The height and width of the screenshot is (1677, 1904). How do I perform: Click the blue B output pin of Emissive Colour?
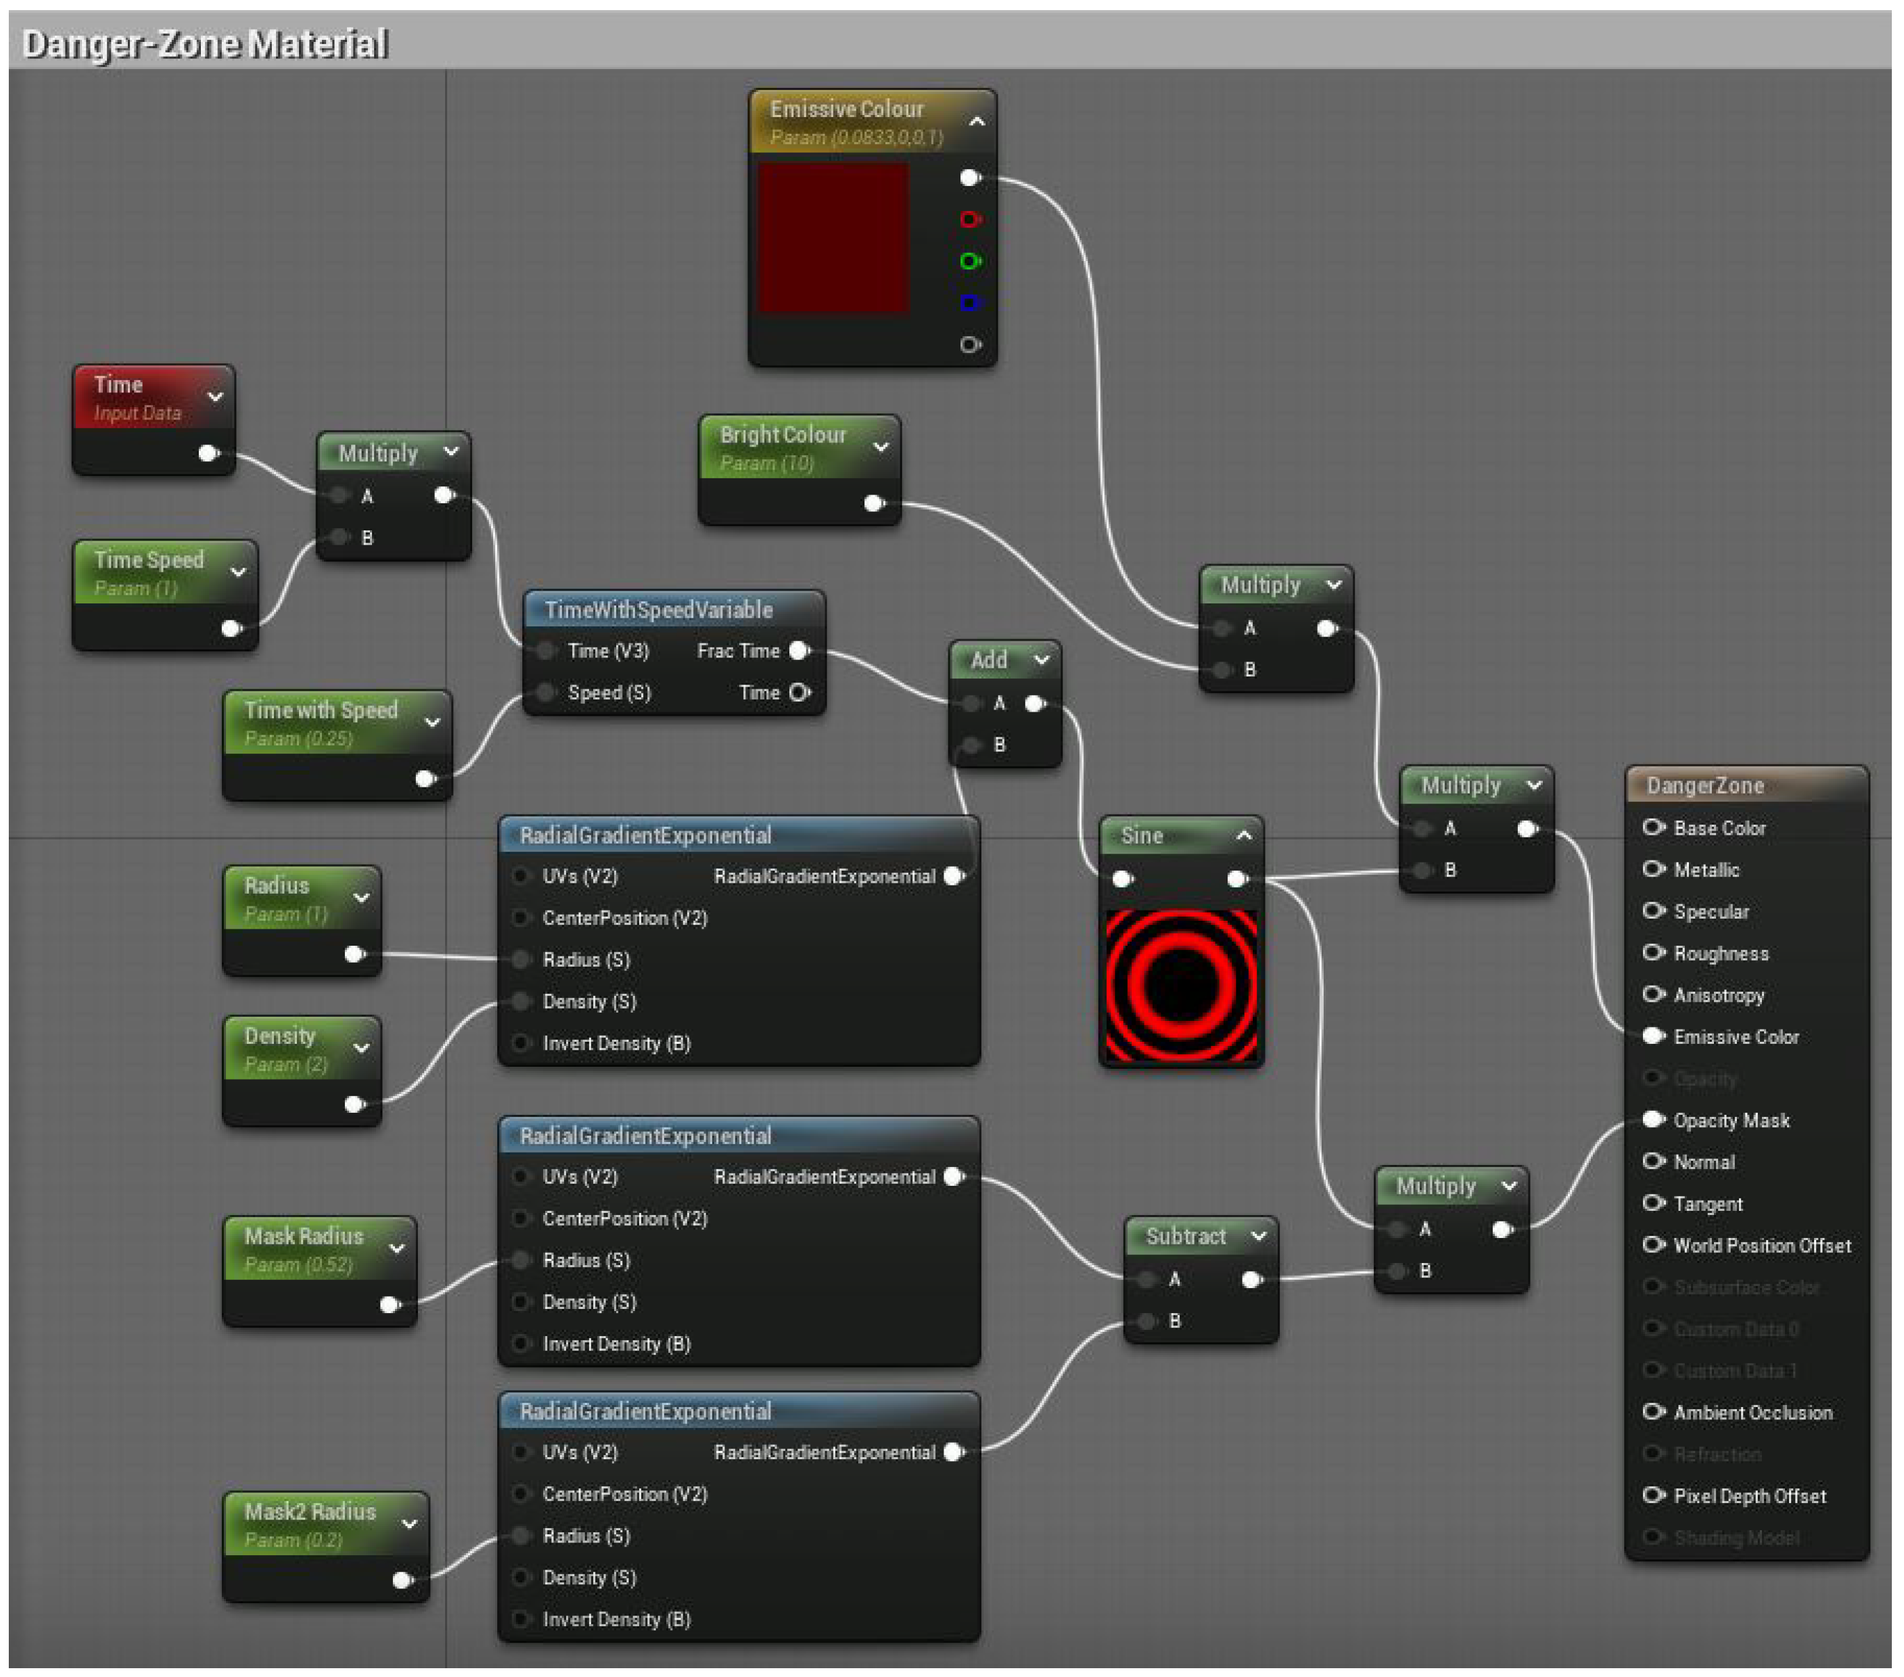(x=970, y=303)
